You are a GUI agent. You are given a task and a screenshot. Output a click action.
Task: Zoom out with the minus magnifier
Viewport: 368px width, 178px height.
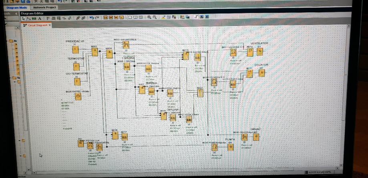[155, 17]
